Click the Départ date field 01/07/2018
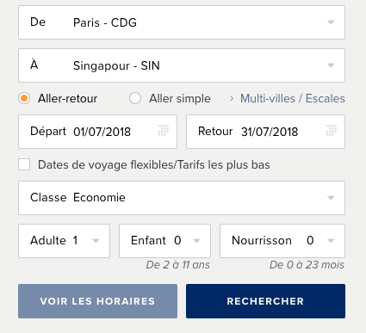The height and width of the screenshot is (333, 366). pyautogui.click(x=97, y=132)
